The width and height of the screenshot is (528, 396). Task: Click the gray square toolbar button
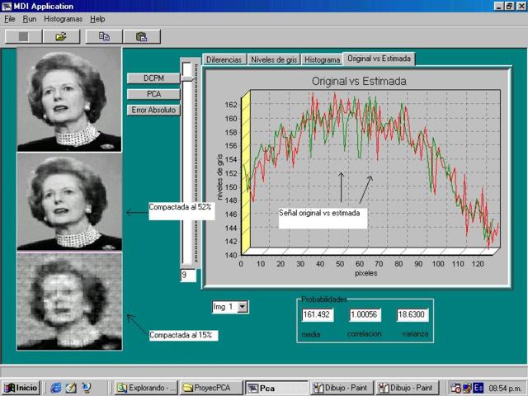point(23,36)
